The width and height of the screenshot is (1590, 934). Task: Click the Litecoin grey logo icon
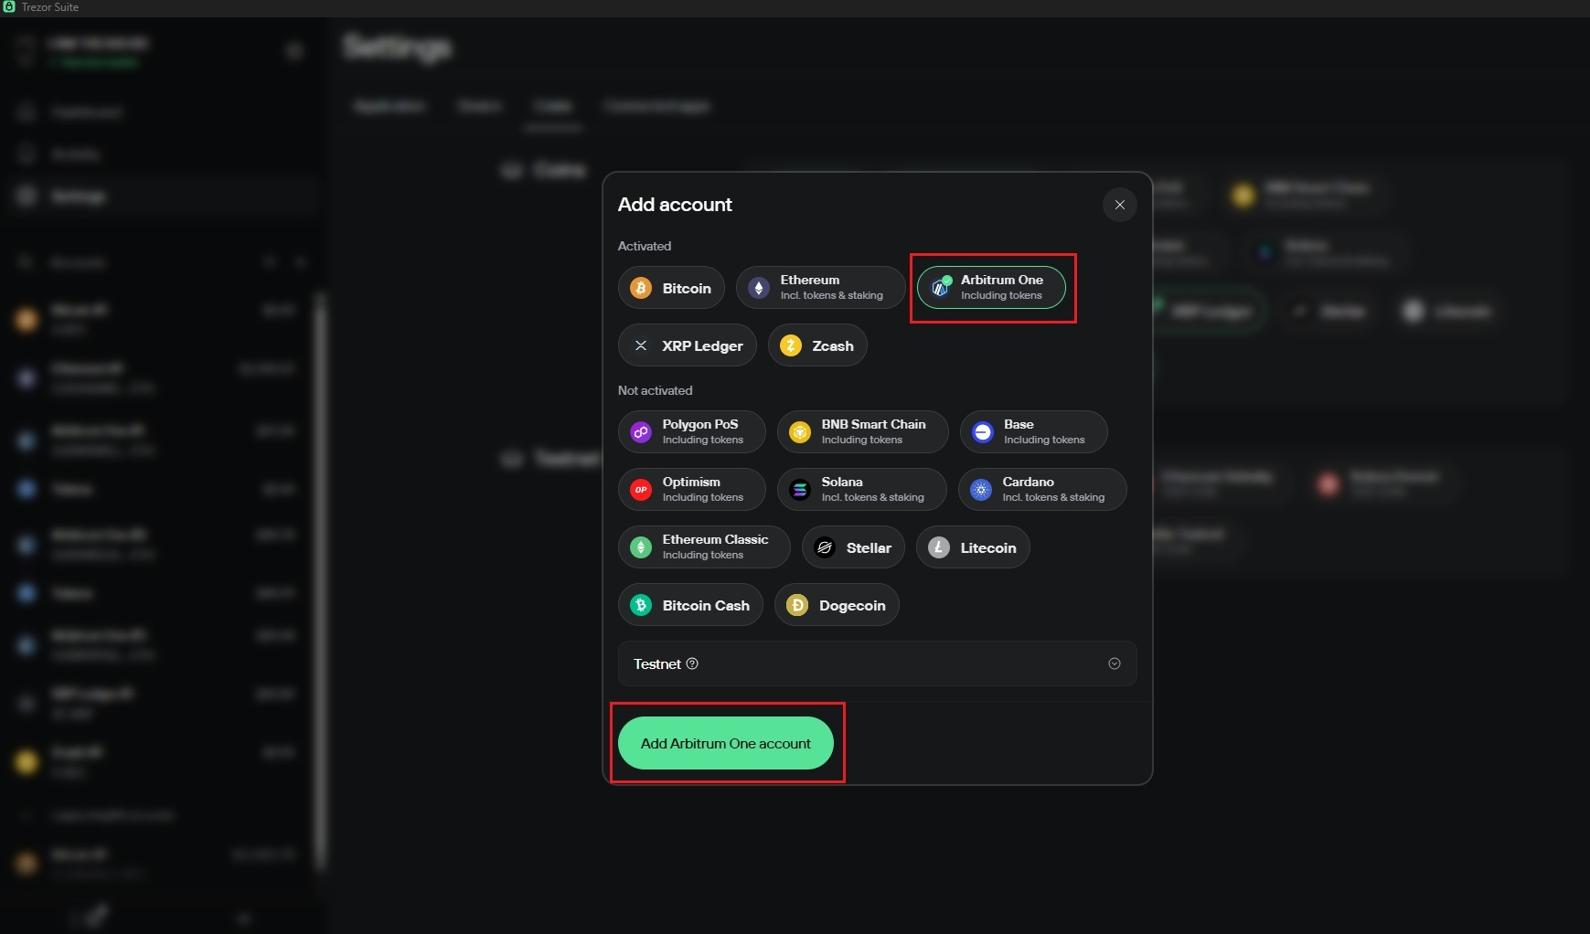[939, 547]
